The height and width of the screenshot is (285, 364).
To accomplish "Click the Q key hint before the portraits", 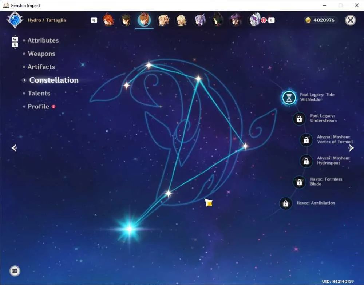I will (94, 20).
